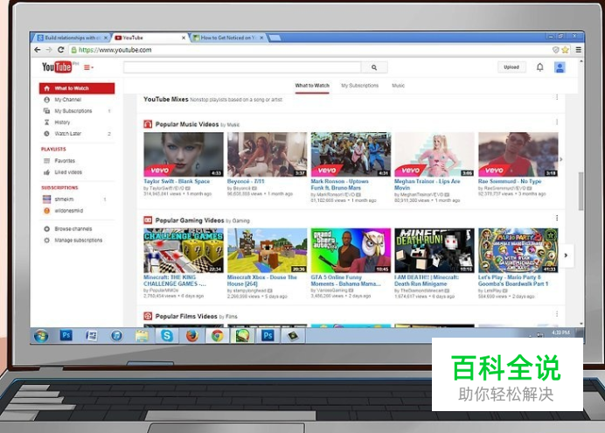605x433 pixels.
Task: Bookmark page with the star icon
Action: click(x=566, y=50)
